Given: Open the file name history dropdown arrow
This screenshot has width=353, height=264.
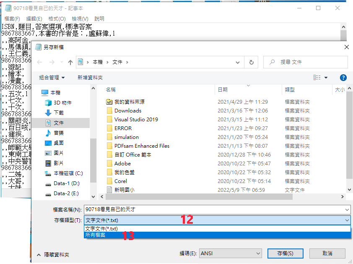Looking at the screenshot, I should point(347,210).
